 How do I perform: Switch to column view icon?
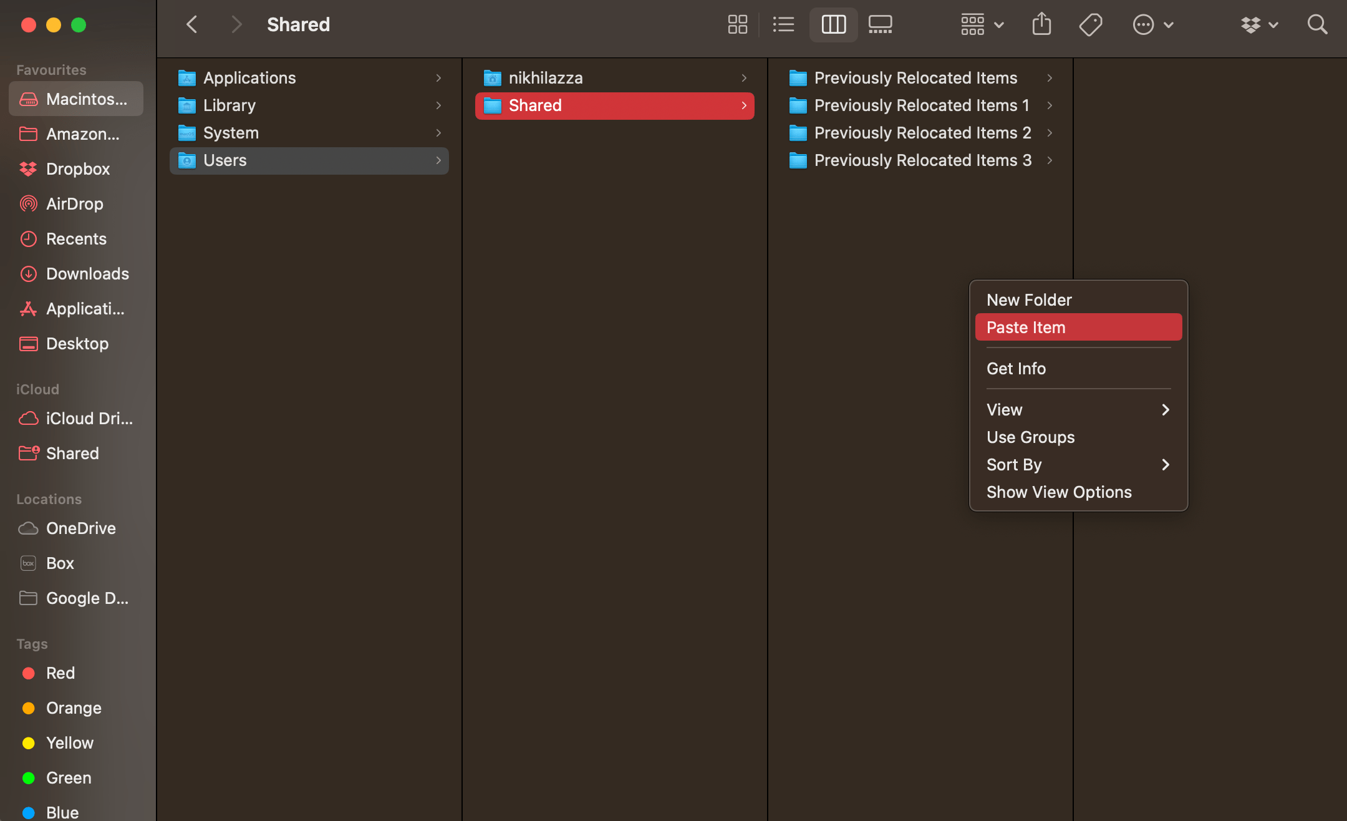pos(833,24)
